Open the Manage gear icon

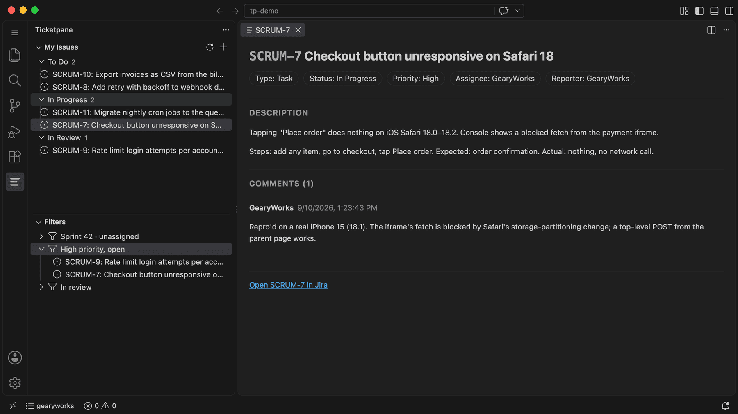click(15, 383)
